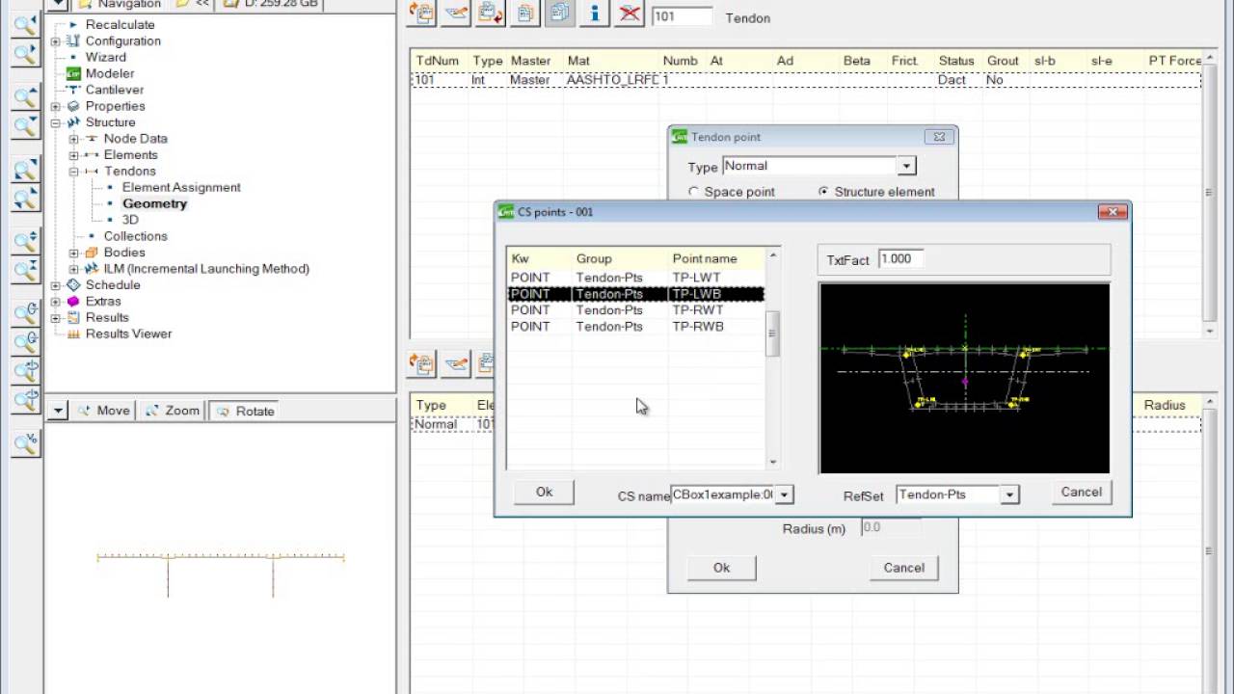Click the insert-after tendon icon in top toolbar
Screen dimensions: 1234x694
click(491, 13)
